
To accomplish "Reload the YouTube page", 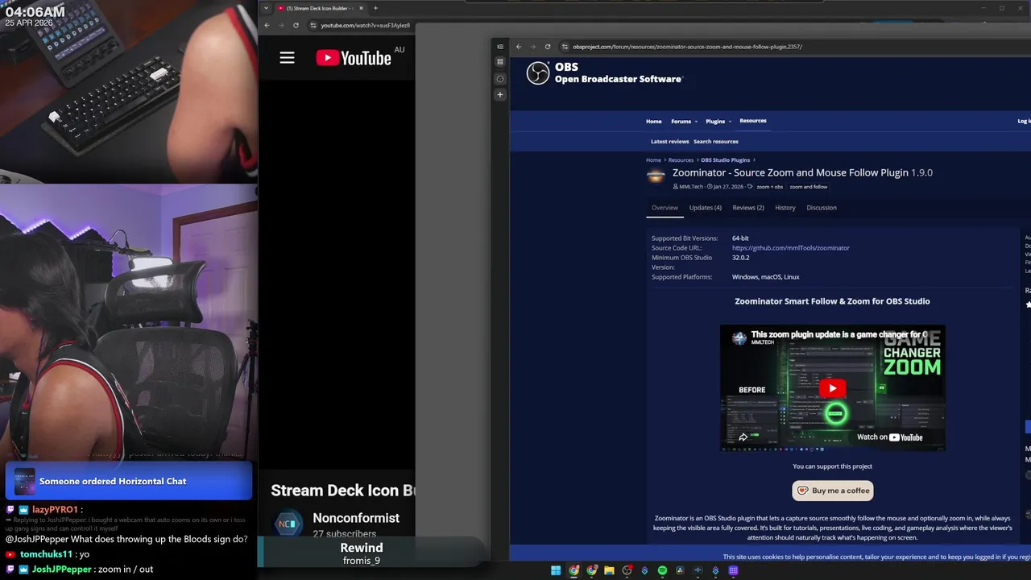I will pos(296,25).
